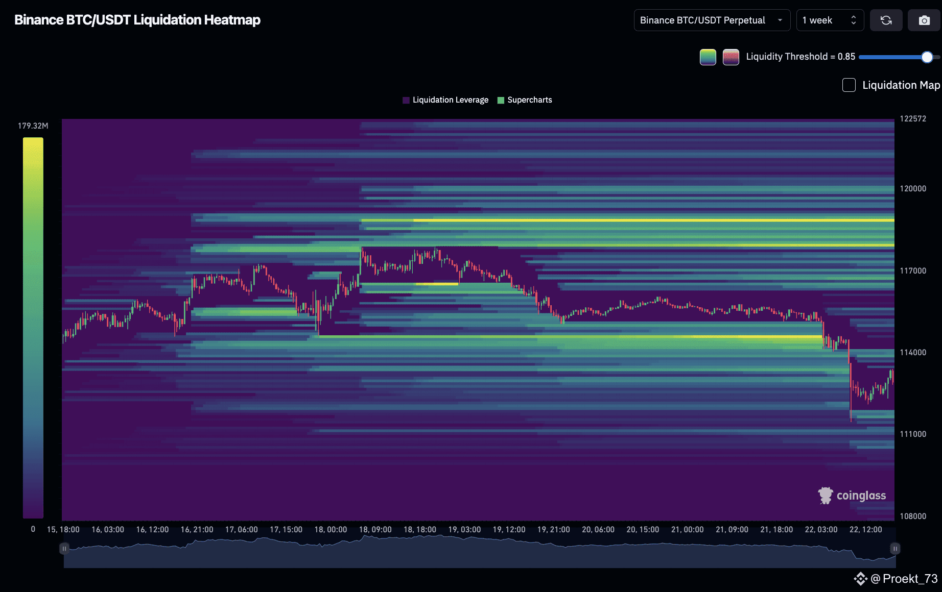This screenshot has width=942, height=592.
Task: Click the 17, 06:00 time axis label
Action: pyautogui.click(x=242, y=530)
